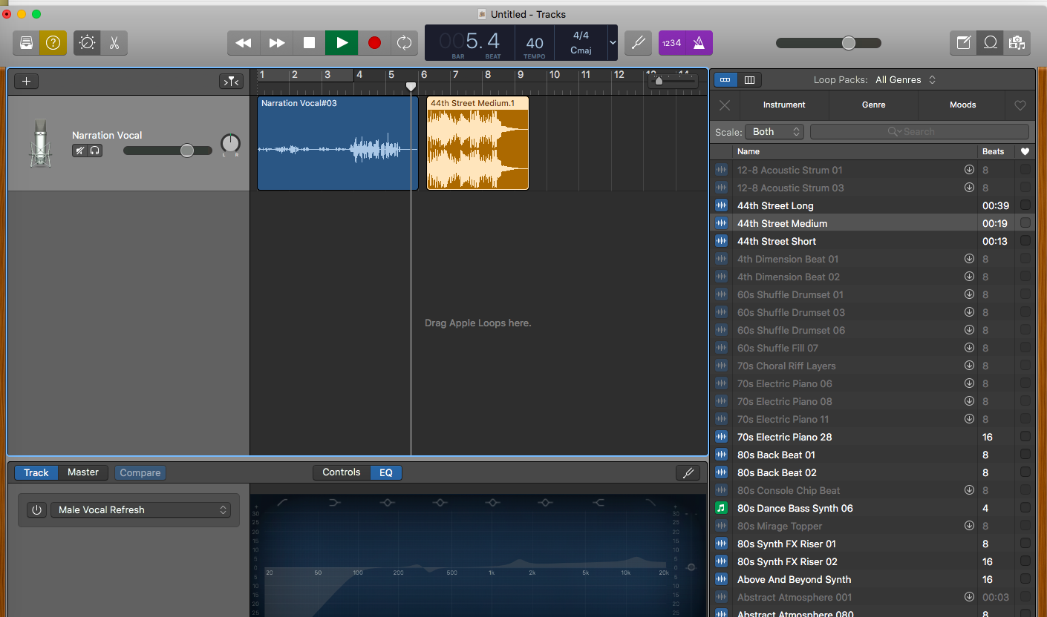Switch to the Master tab
The width and height of the screenshot is (1047, 617).
click(83, 472)
